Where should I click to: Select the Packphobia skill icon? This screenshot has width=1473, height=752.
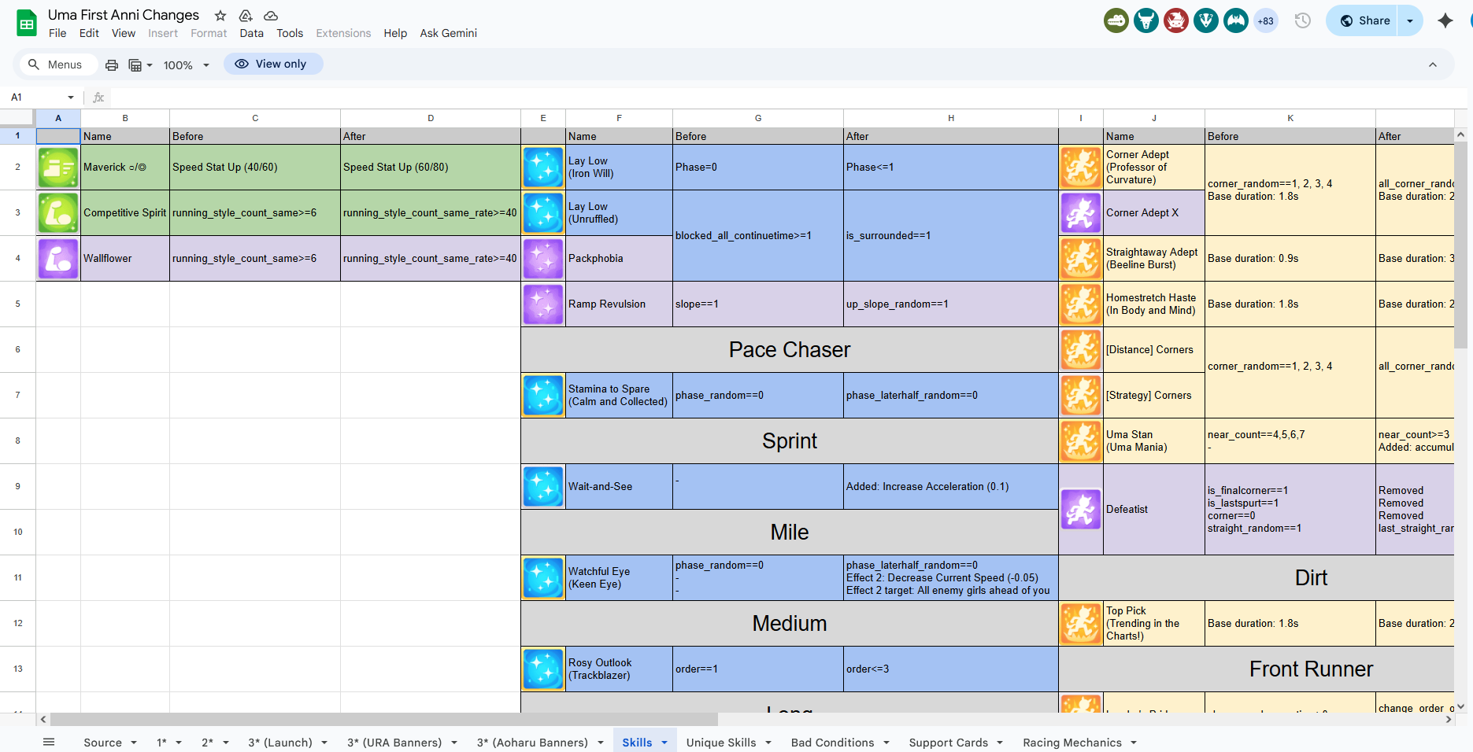(x=543, y=258)
